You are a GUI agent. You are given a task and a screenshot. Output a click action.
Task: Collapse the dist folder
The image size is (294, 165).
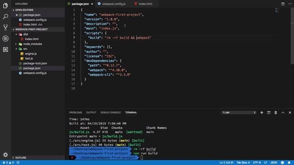[x=17, y=34]
